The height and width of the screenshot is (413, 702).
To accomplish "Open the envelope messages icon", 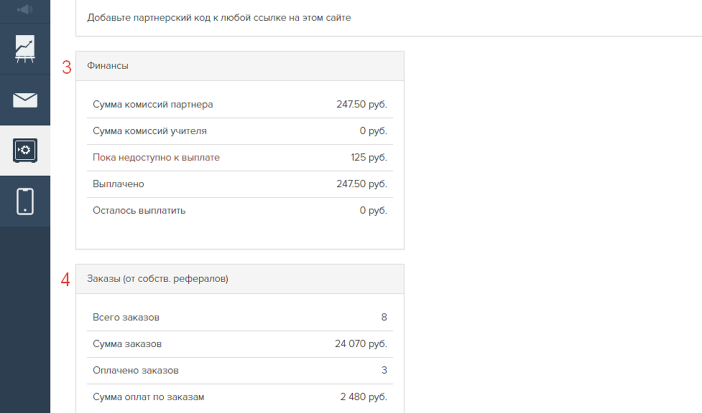I will click(x=25, y=100).
